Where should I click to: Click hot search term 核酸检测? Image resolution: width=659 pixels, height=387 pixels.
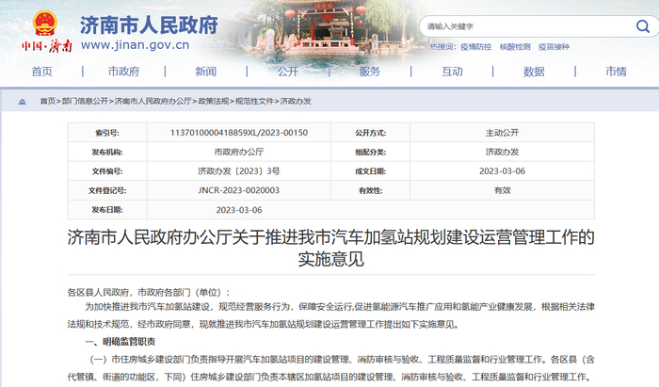[515, 47]
